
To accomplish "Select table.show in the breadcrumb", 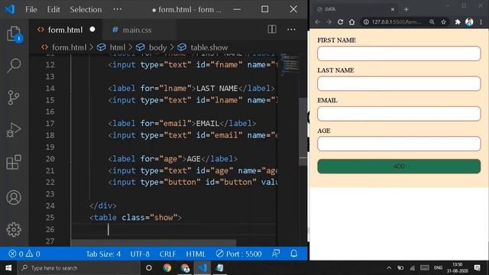I will [209, 47].
